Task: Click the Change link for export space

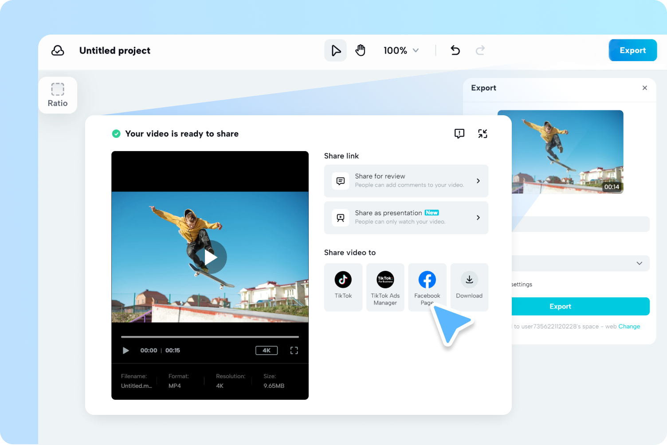Action: click(x=629, y=327)
